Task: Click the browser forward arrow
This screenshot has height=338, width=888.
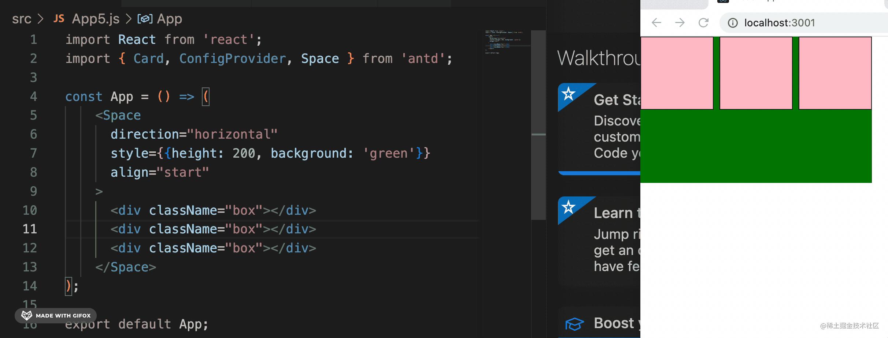Action: pos(680,23)
